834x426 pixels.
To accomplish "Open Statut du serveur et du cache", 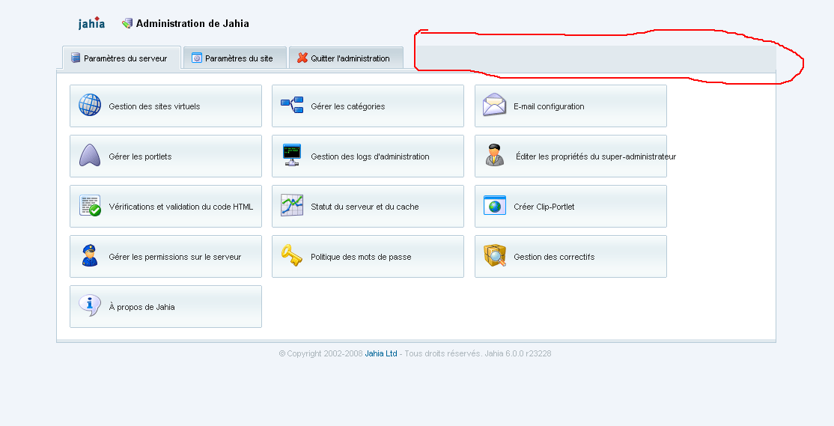I will click(368, 207).
